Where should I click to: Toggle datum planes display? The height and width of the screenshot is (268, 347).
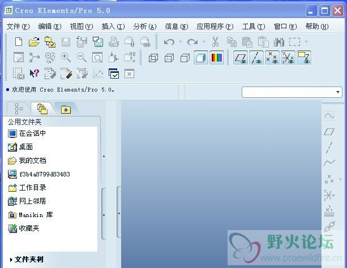click(x=241, y=58)
